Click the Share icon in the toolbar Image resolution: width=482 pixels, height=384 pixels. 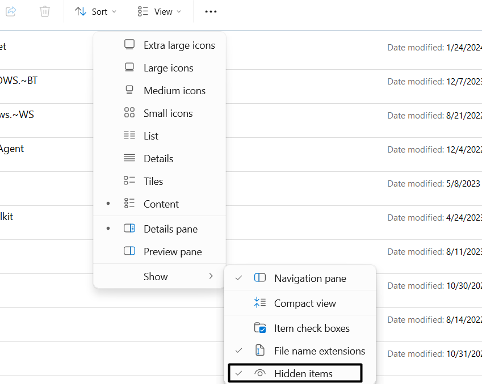[10, 11]
